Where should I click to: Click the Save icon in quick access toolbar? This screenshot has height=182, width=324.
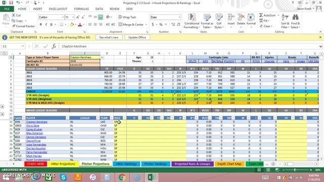coord(11,3)
